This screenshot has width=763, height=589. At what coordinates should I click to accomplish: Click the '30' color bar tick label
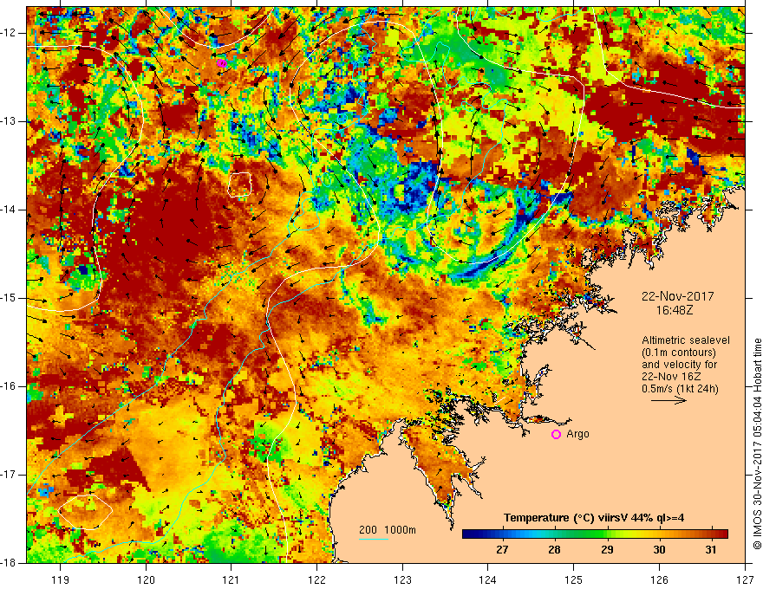click(x=659, y=550)
